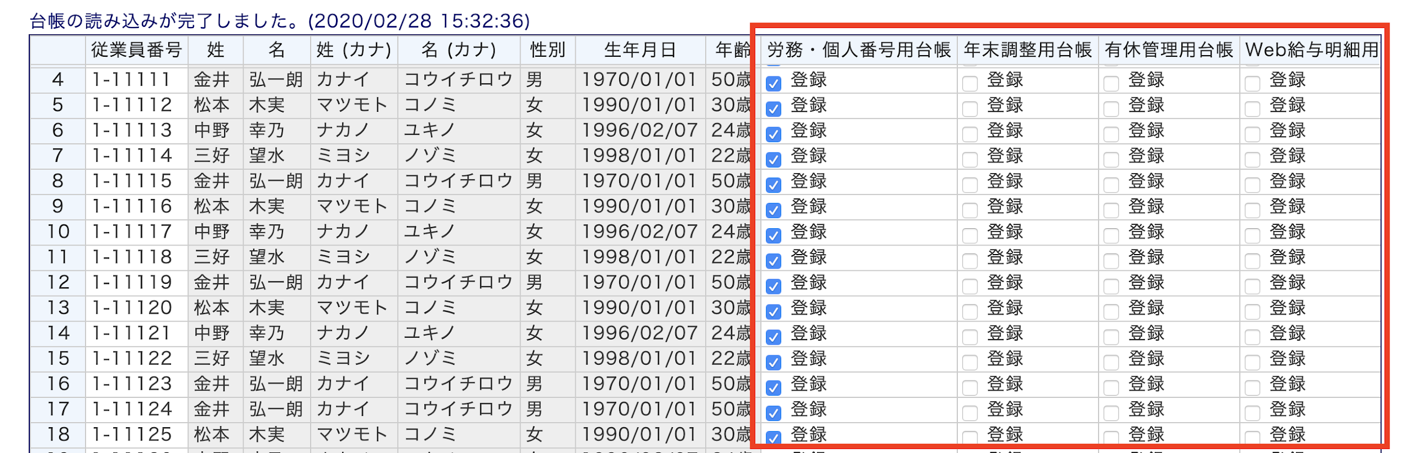Select the 労務・個人番号用台帳 column header
The width and height of the screenshot is (1407, 453).
pos(859,50)
